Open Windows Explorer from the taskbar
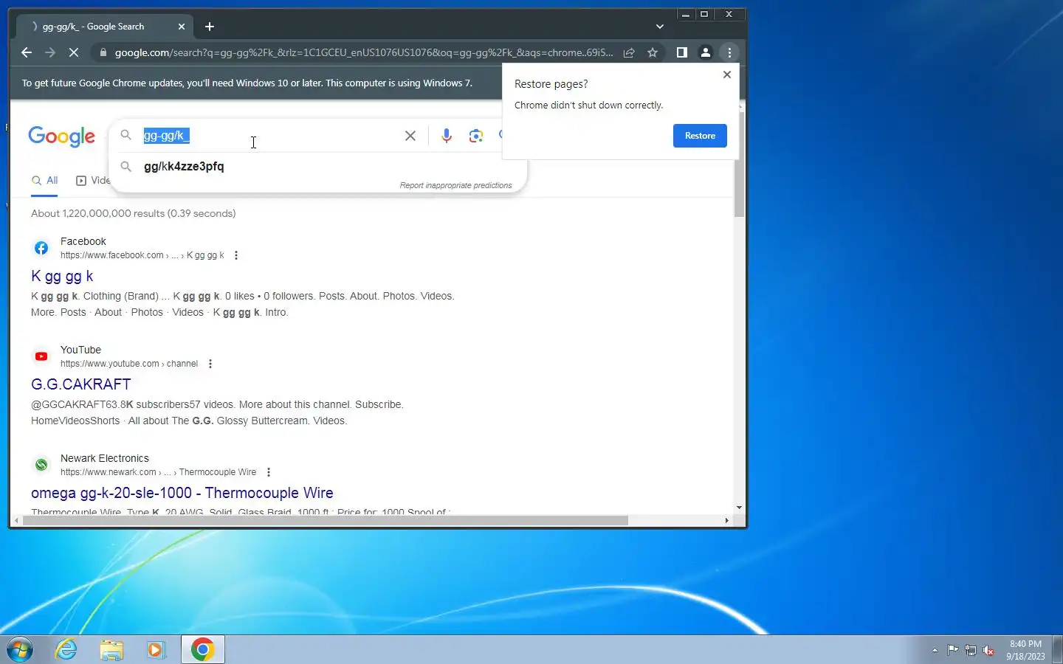1063x664 pixels. tap(111, 650)
